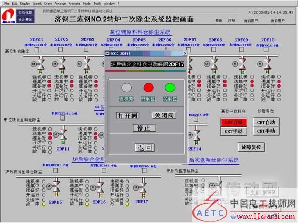Toggle the checkbox under 2DF08

(x=213, y=49)
